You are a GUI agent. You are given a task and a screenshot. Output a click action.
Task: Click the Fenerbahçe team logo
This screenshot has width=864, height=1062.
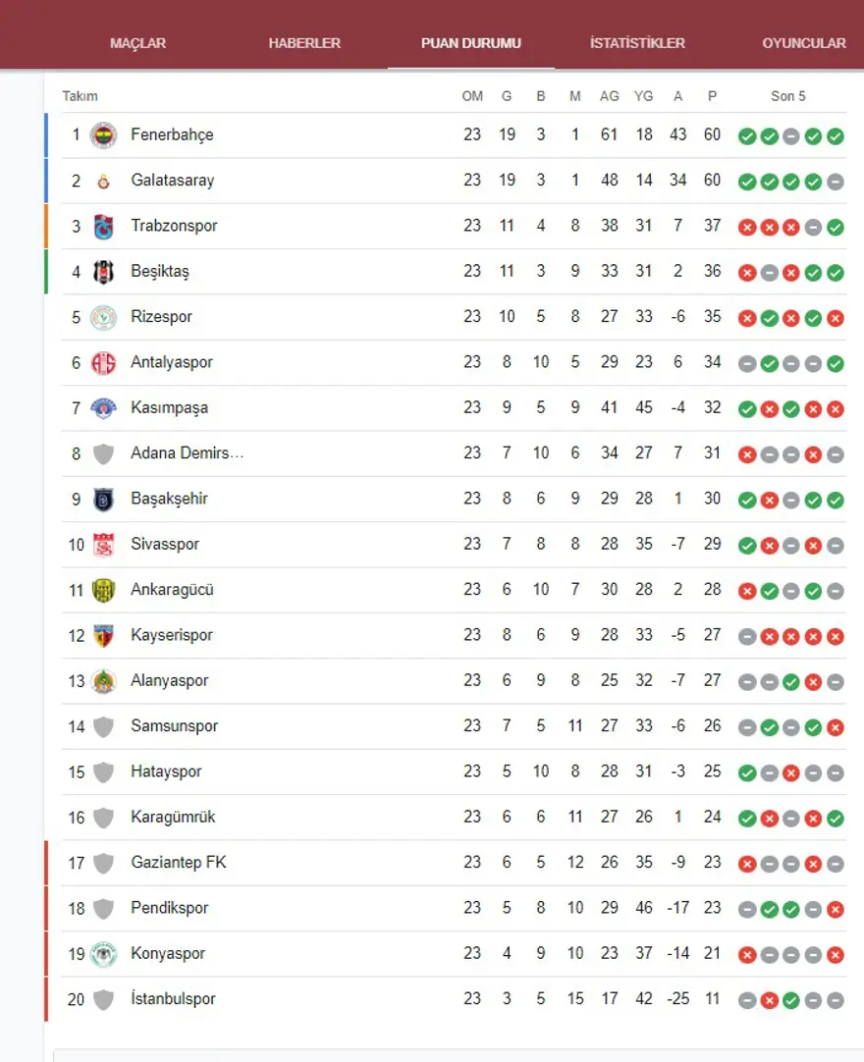[103, 135]
